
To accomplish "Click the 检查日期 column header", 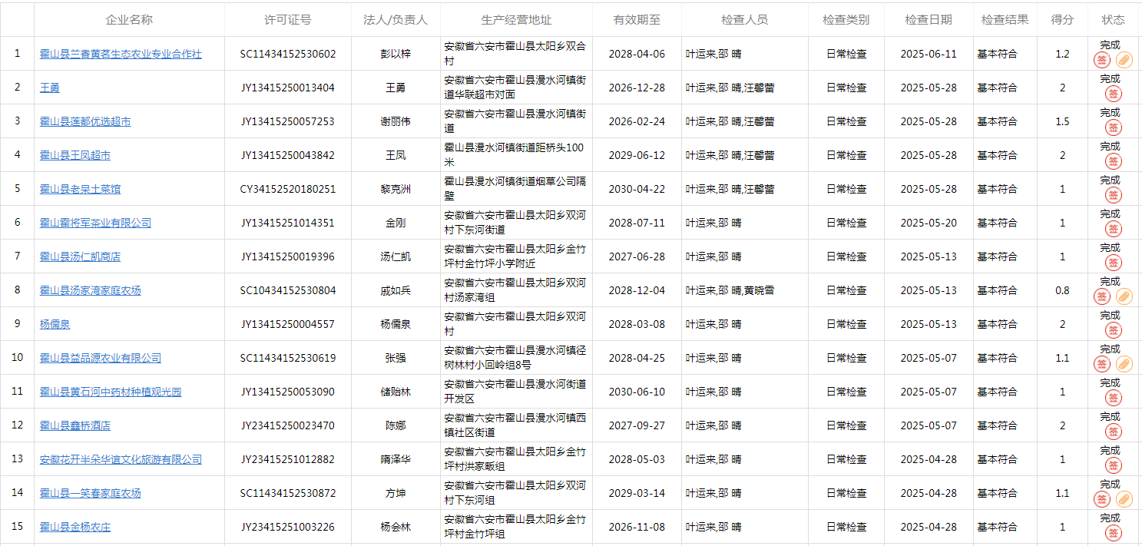I will [928, 20].
